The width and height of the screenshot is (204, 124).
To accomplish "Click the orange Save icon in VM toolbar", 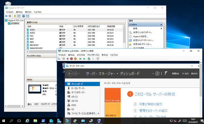I will 75,59.
